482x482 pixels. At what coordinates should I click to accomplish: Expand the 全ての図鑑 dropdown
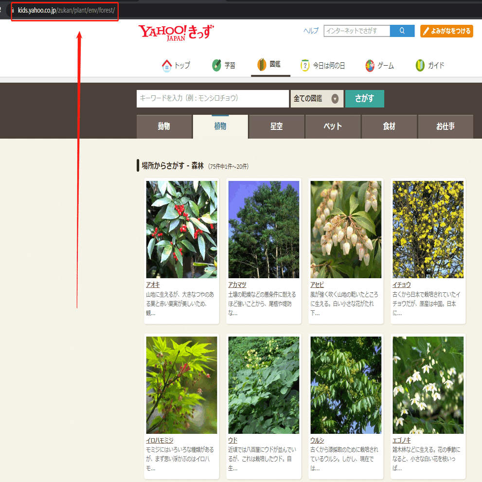(x=317, y=99)
